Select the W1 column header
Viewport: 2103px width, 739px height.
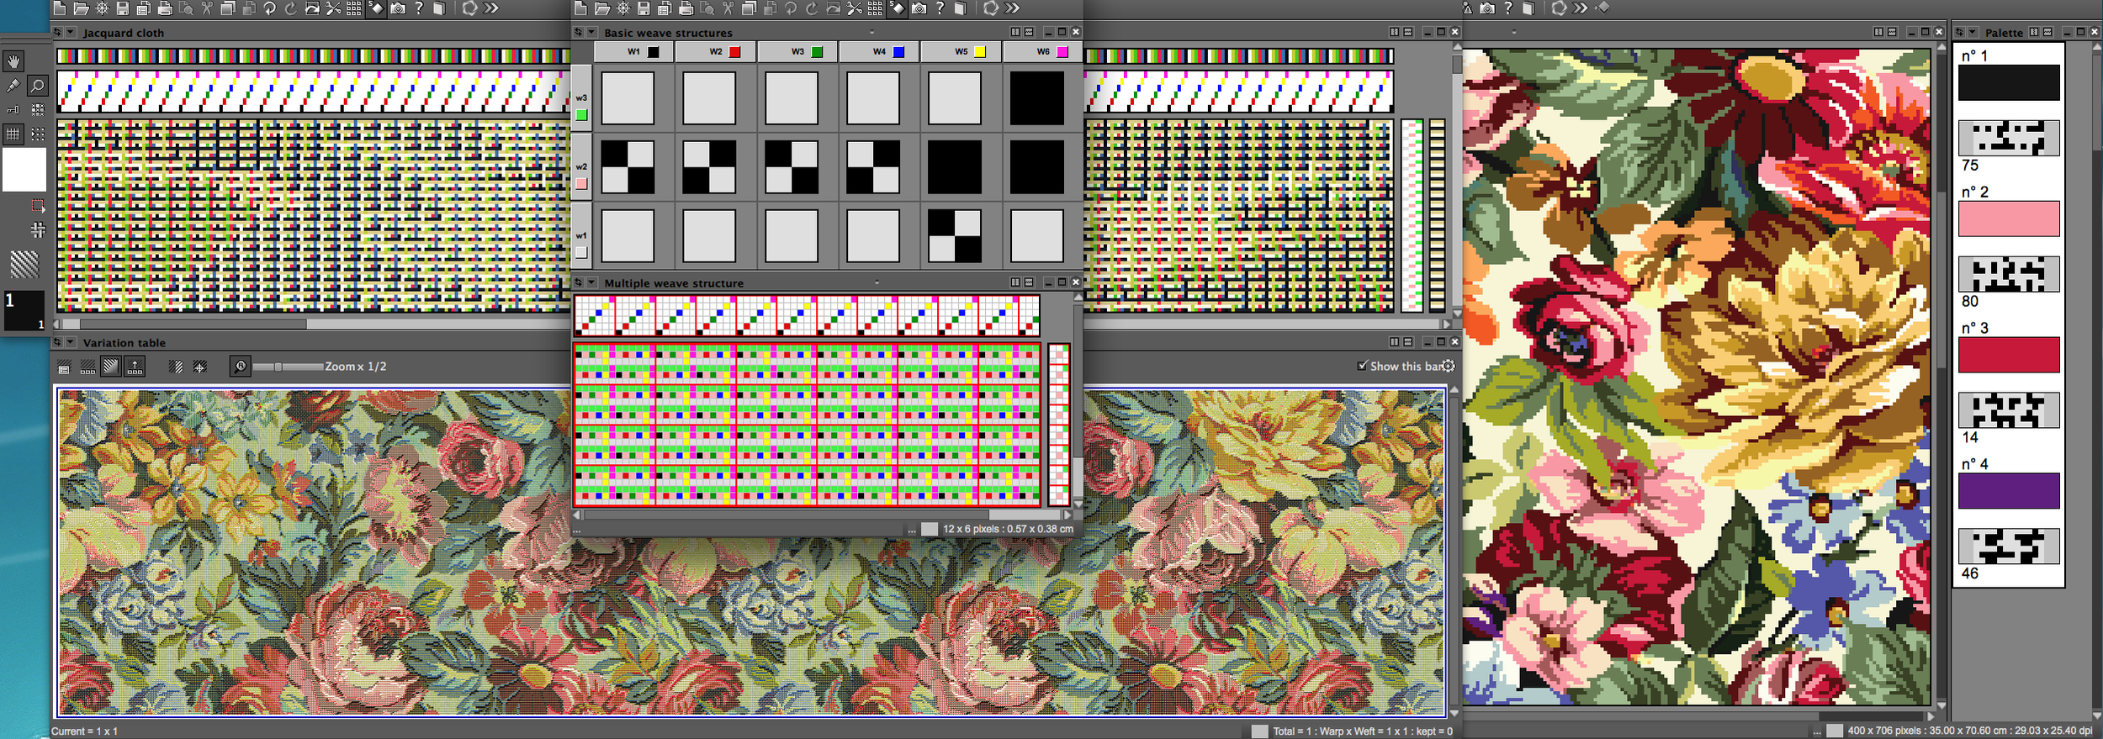point(633,52)
